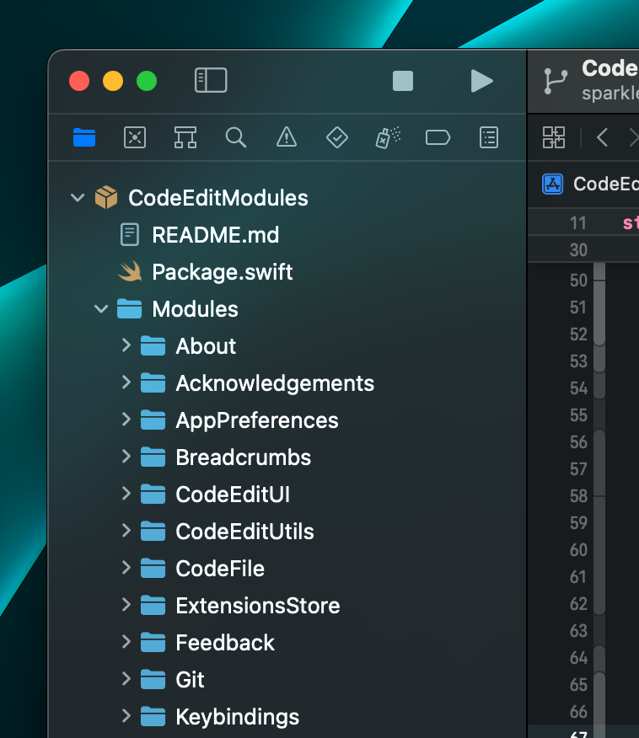Viewport: 639px width, 738px height.
Task: Select the CodeEdit file tab
Action: pos(590,184)
